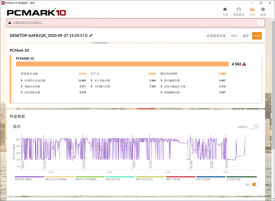The width and height of the screenshot is (275, 201).
Task: Click 在线查看结果 button
Action: [x=216, y=36]
